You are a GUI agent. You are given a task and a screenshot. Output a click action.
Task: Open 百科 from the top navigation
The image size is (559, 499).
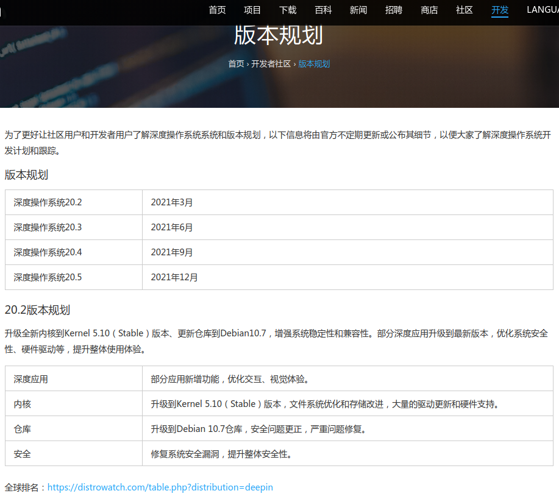pos(323,10)
